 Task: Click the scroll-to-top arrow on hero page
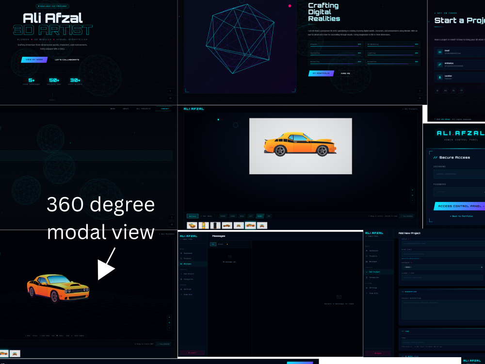tap(170, 91)
